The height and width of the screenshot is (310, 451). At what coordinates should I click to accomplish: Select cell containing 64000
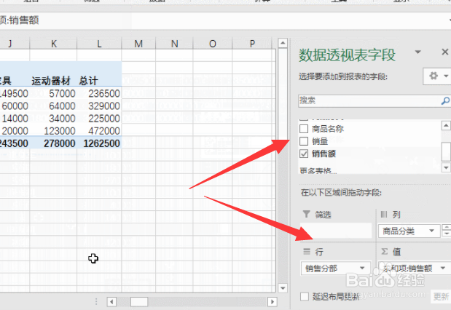point(53,106)
